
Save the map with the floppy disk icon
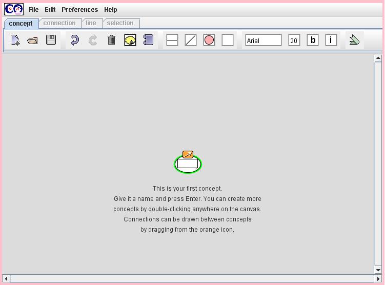click(x=51, y=40)
